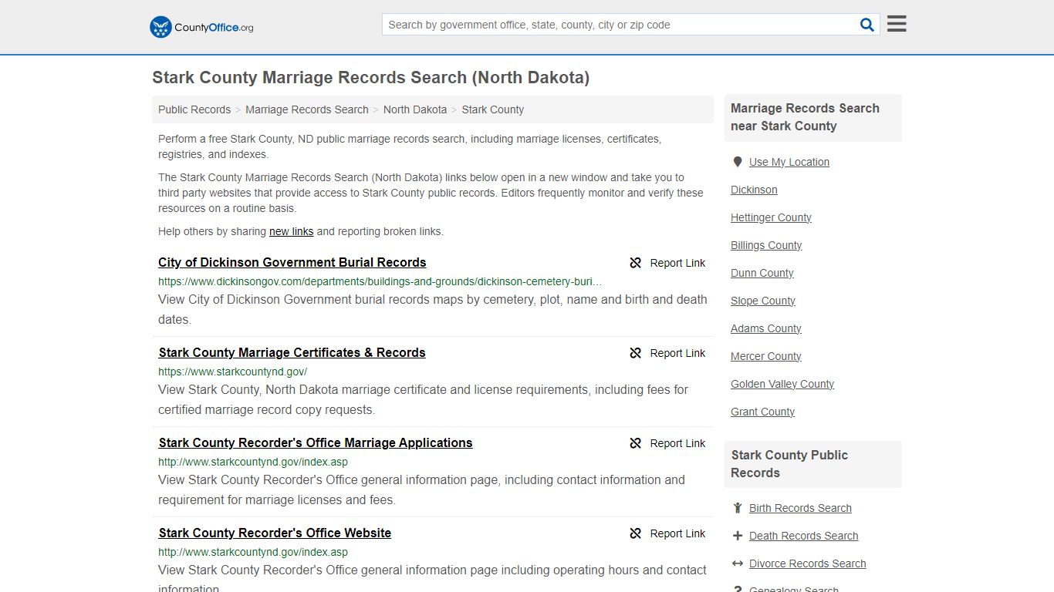Click report-link icon for Recorder's Office Website

click(636, 533)
